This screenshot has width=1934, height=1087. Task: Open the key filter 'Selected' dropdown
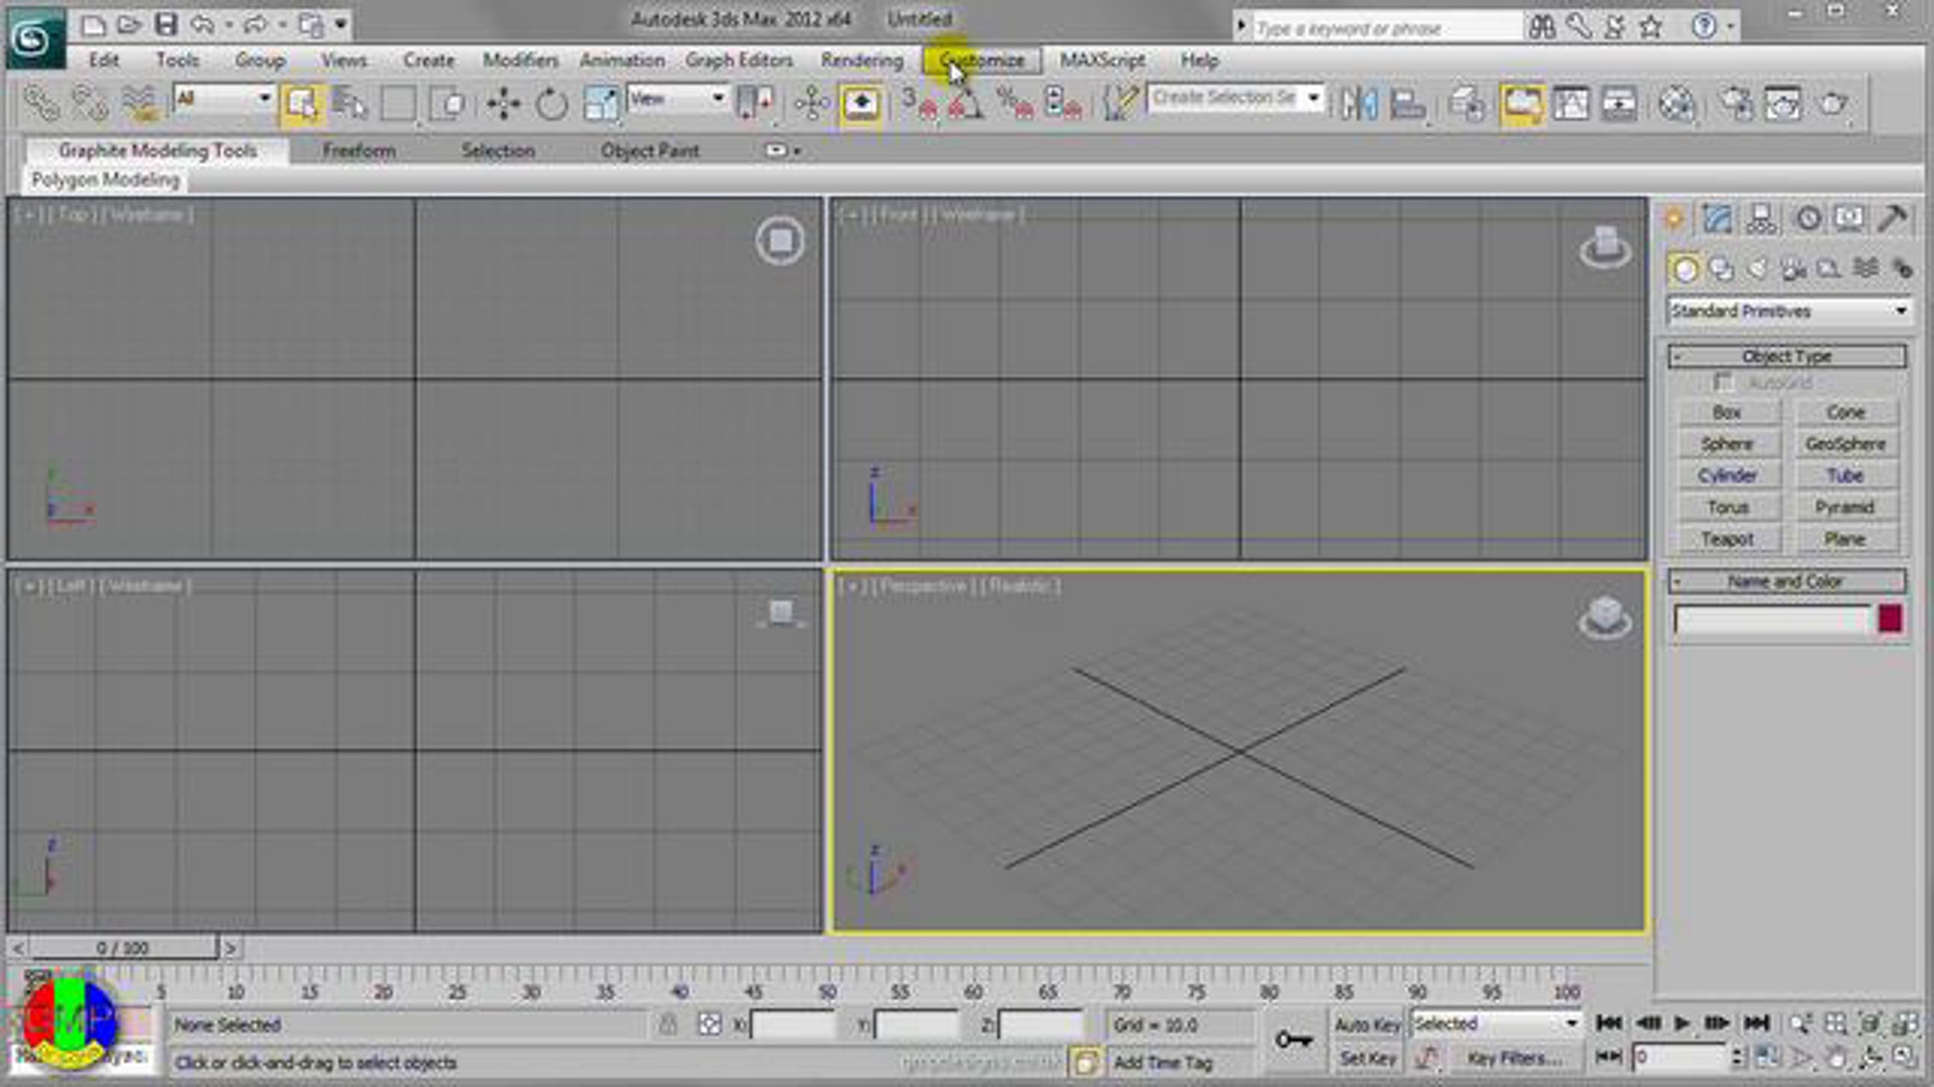[1496, 1023]
